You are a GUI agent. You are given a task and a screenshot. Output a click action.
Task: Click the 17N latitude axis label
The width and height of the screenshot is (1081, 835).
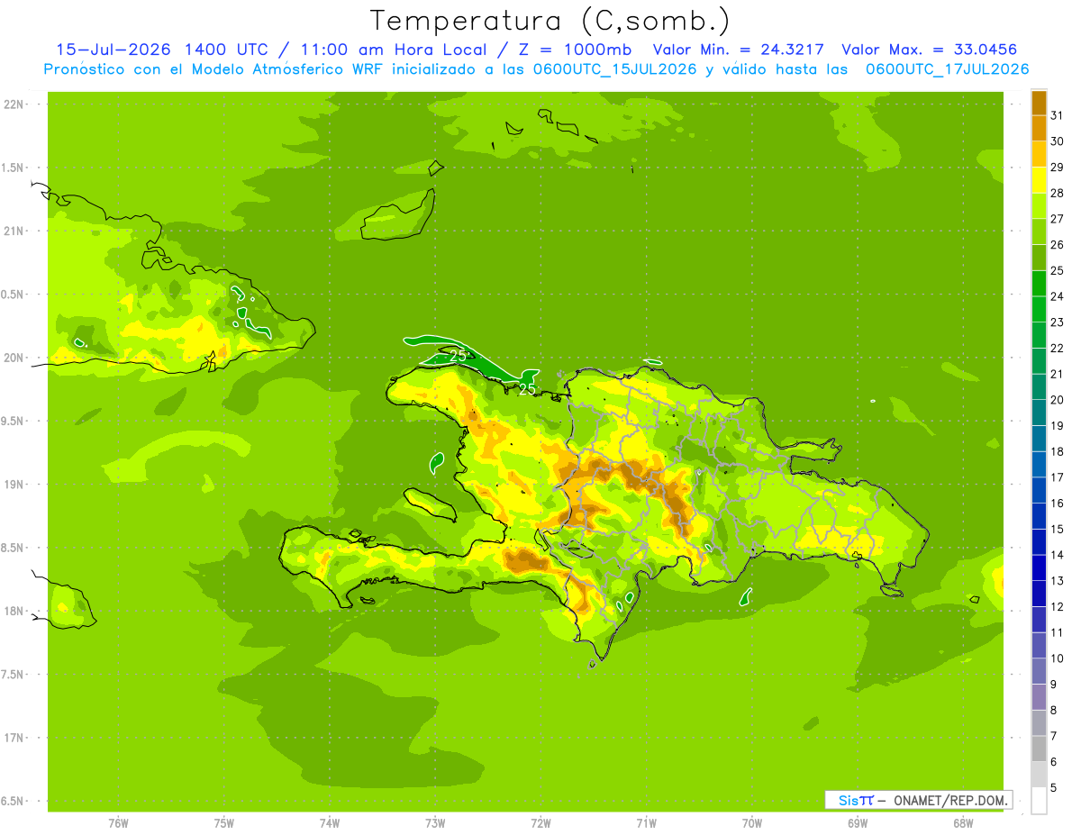(x=13, y=738)
